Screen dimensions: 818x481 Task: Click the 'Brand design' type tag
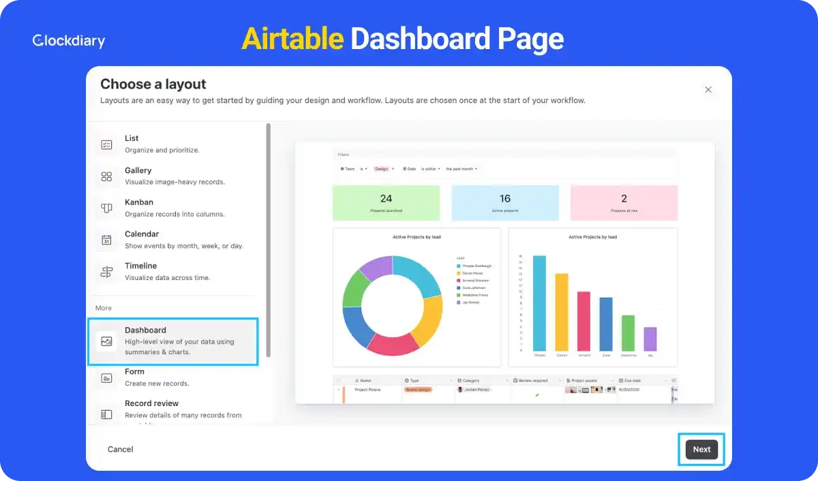[418, 390]
